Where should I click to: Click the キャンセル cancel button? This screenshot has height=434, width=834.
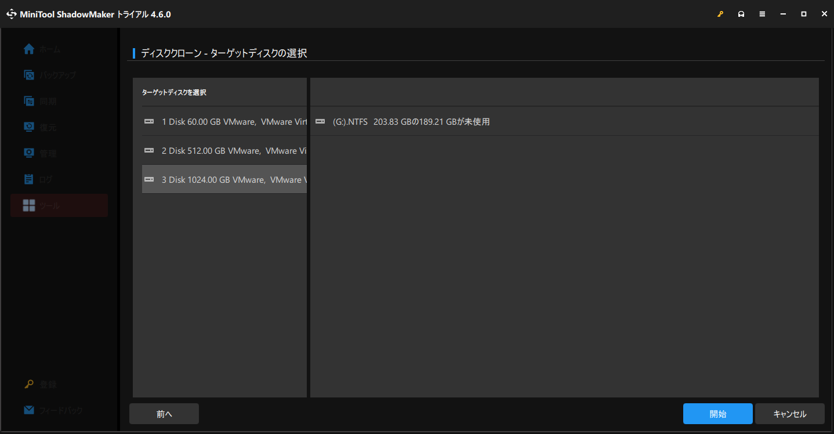pyautogui.click(x=790, y=414)
